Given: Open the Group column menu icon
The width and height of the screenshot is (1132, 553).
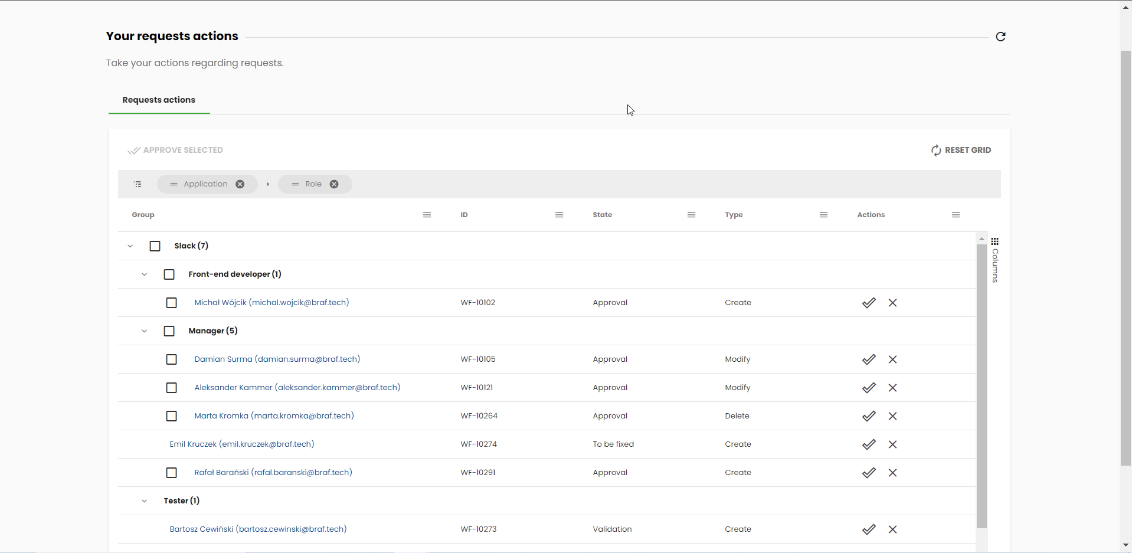Looking at the screenshot, I should [427, 215].
